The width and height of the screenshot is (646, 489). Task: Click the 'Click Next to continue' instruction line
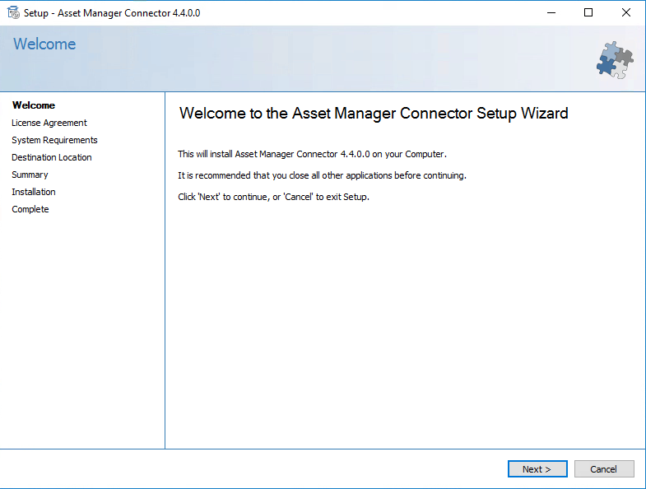(x=273, y=197)
